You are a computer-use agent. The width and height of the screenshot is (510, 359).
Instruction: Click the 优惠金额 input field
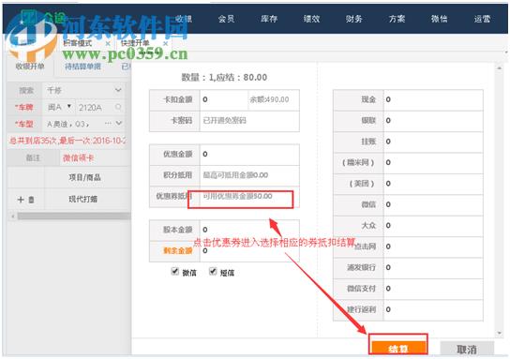pyautogui.click(x=249, y=154)
